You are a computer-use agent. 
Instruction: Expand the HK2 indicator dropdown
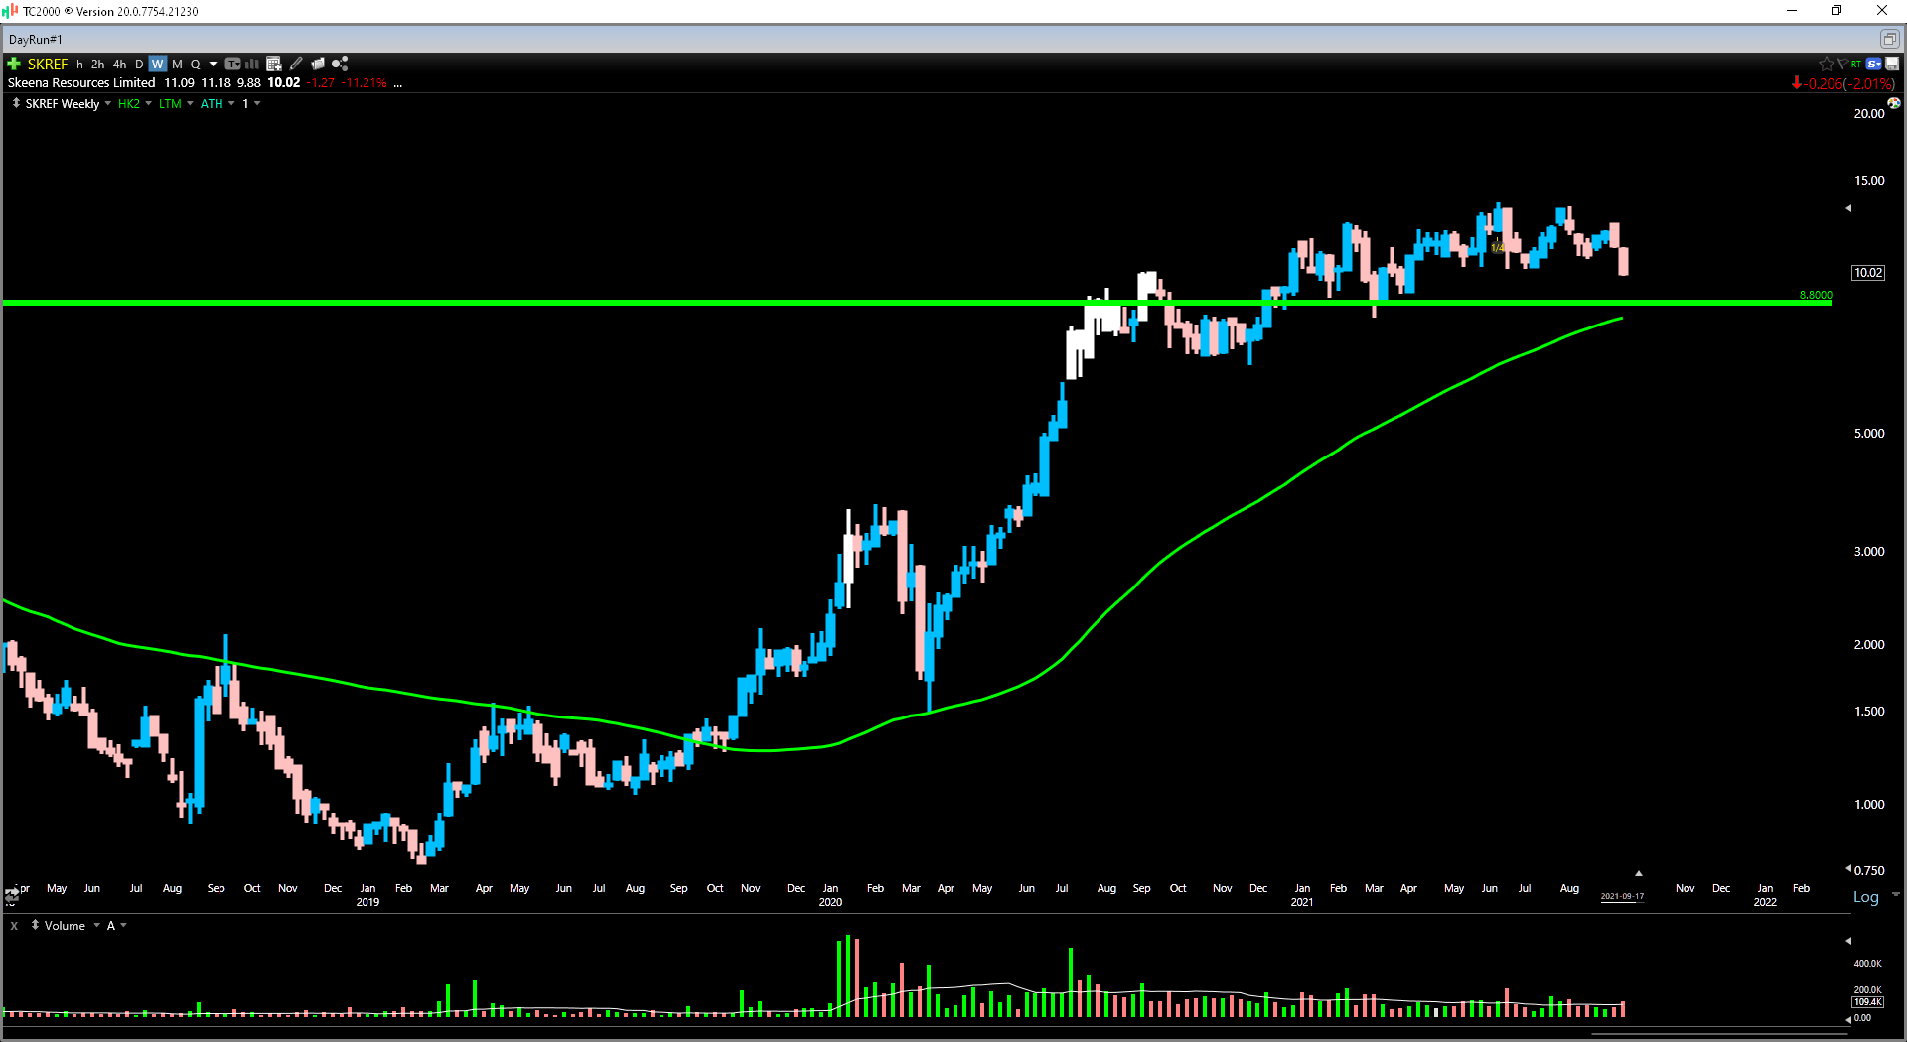click(x=149, y=103)
